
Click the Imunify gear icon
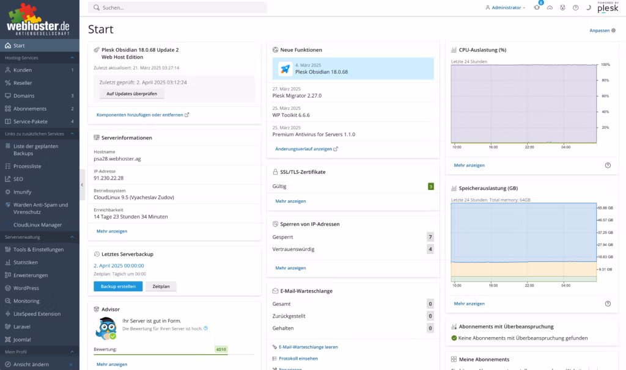7,192
